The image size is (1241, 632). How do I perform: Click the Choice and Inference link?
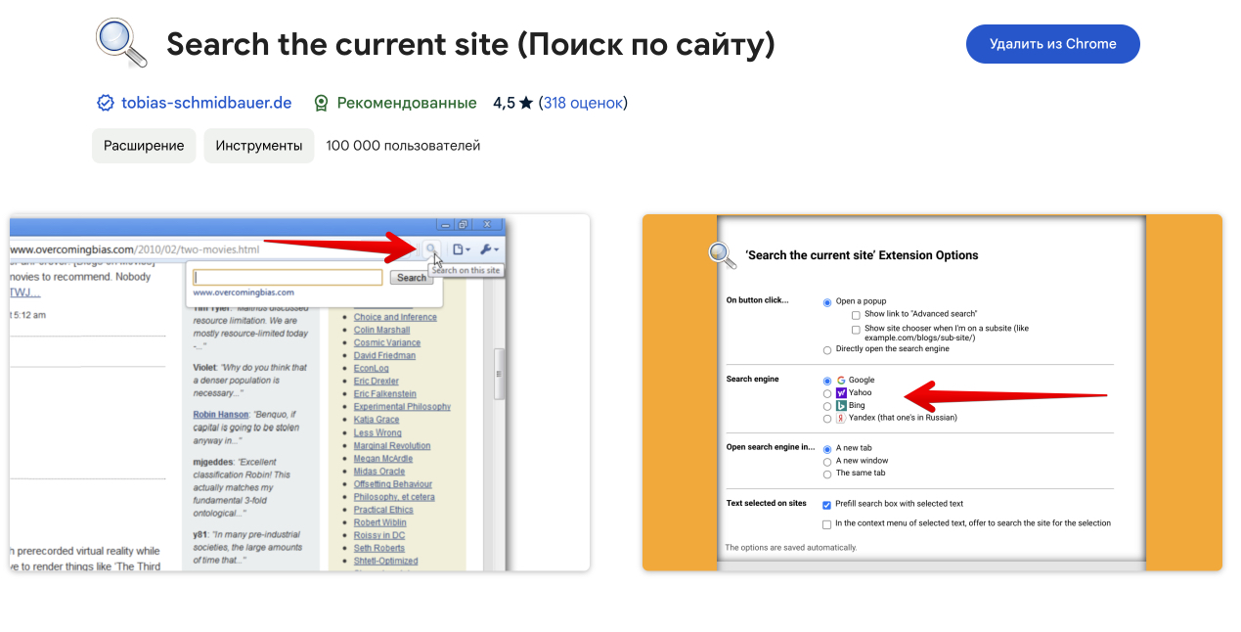(395, 317)
